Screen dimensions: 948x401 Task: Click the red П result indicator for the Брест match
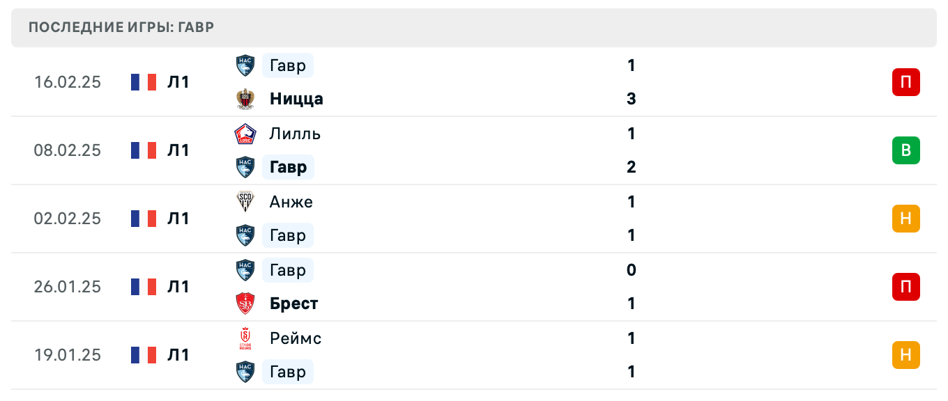coord(905,287)
